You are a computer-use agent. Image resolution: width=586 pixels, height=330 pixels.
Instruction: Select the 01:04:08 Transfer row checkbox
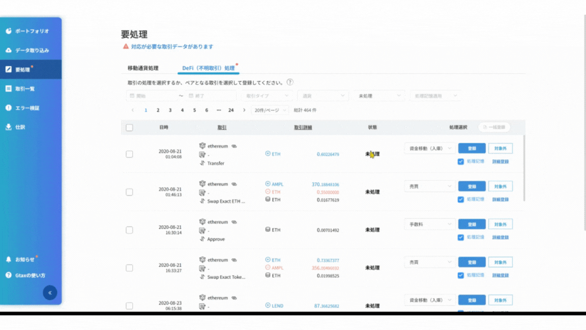(x=129, y=154)
